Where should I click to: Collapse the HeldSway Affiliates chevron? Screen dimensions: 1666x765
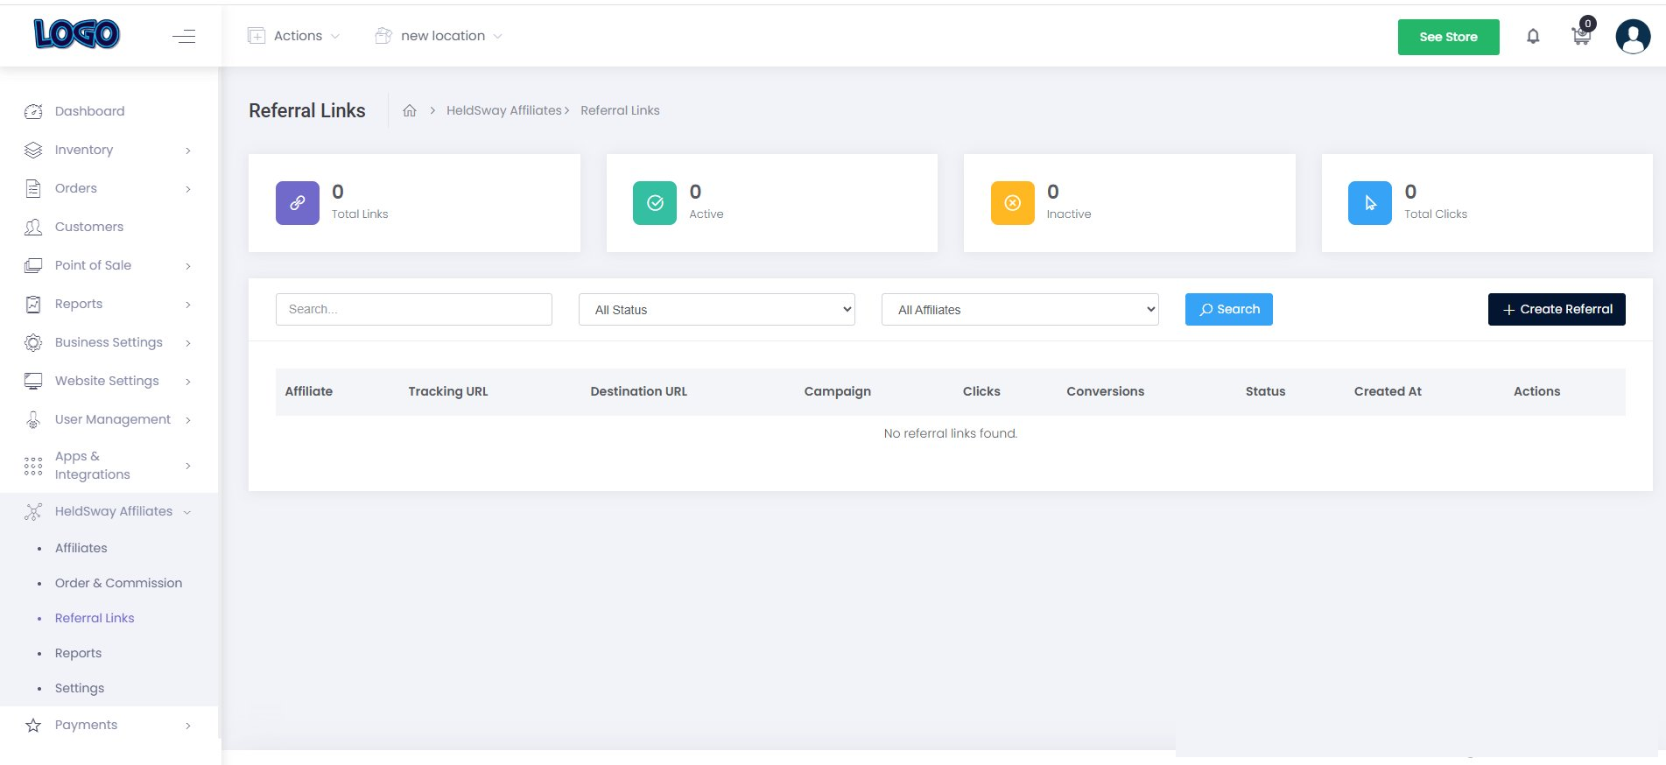coord(187,512)
